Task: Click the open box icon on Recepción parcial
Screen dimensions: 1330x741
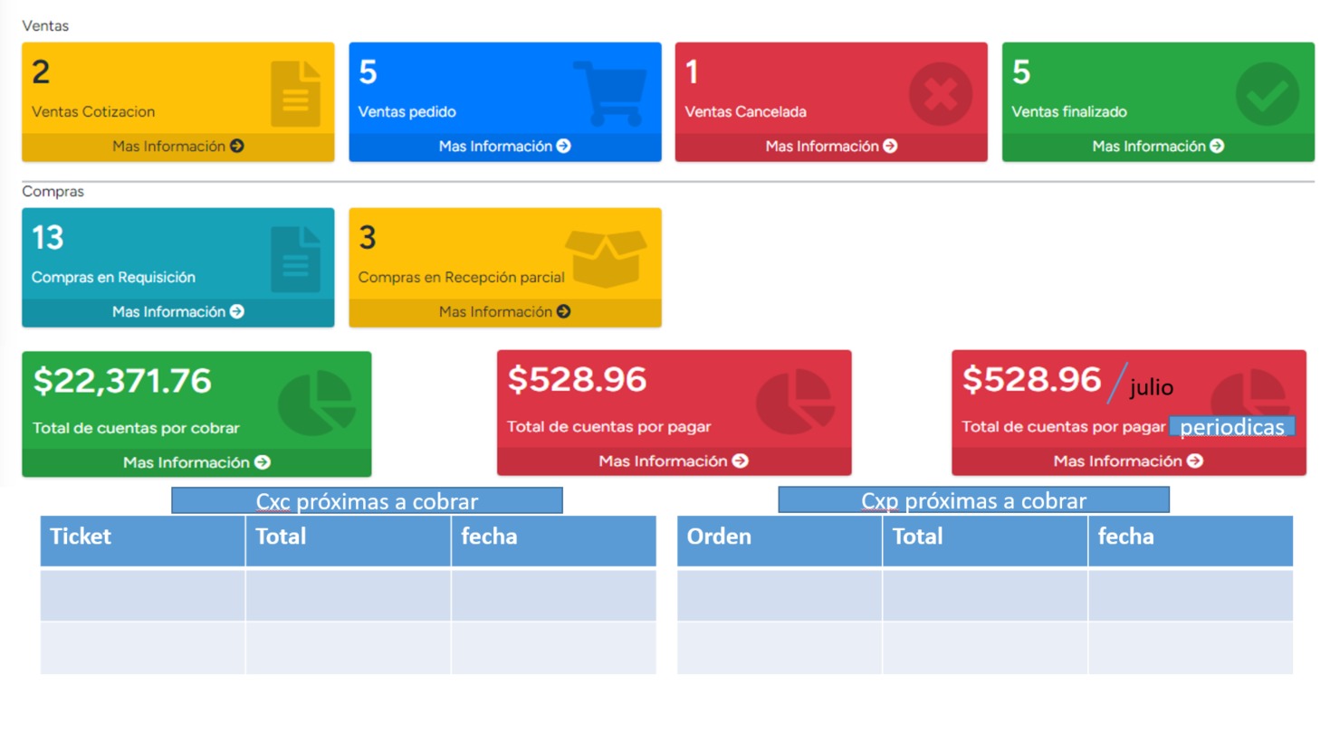Action: pos(606,258)
